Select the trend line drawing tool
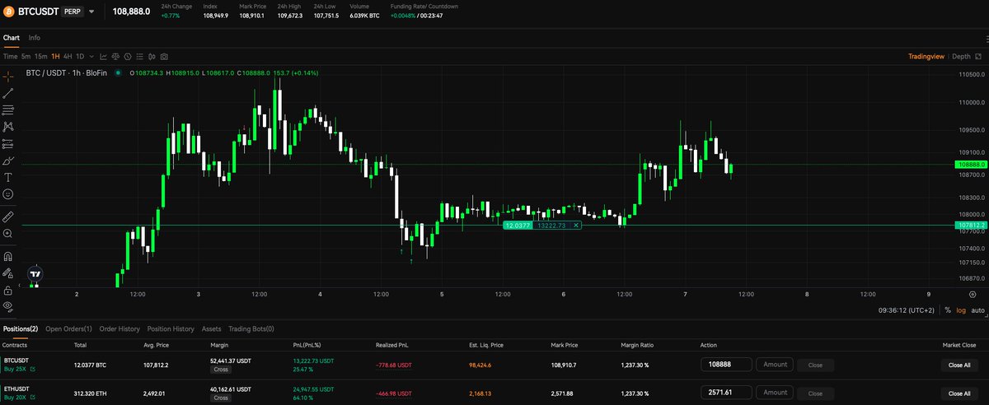 [x=8, y=93]
